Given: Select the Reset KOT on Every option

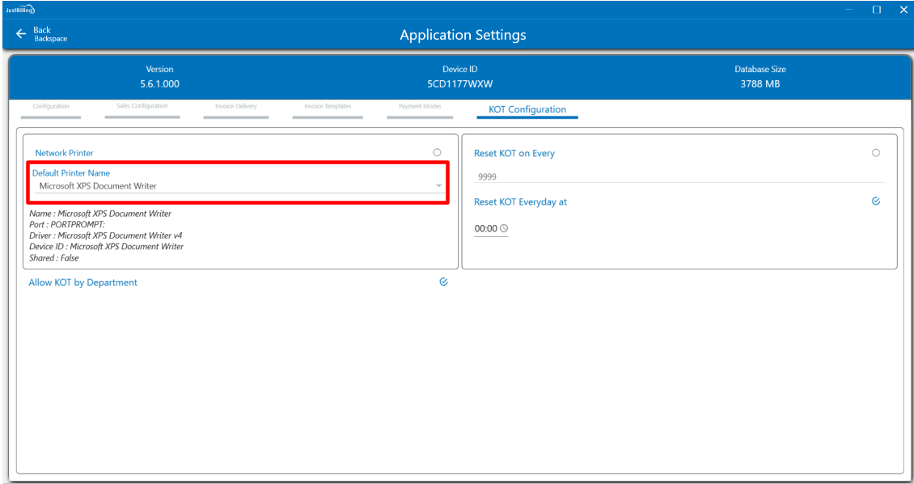Looking at the screenshot, I should [876, 153].
